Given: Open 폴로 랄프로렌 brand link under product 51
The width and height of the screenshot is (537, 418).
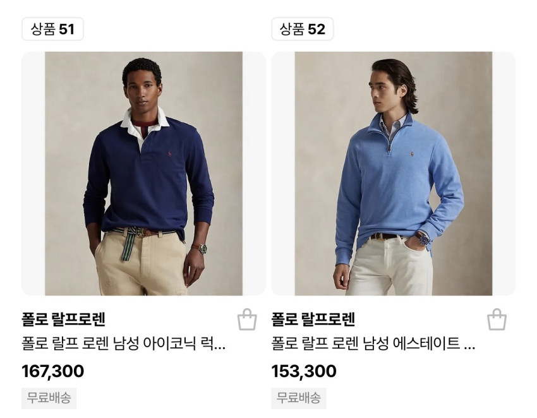Looking at the screenshot, I should click(x=63, y=319).
